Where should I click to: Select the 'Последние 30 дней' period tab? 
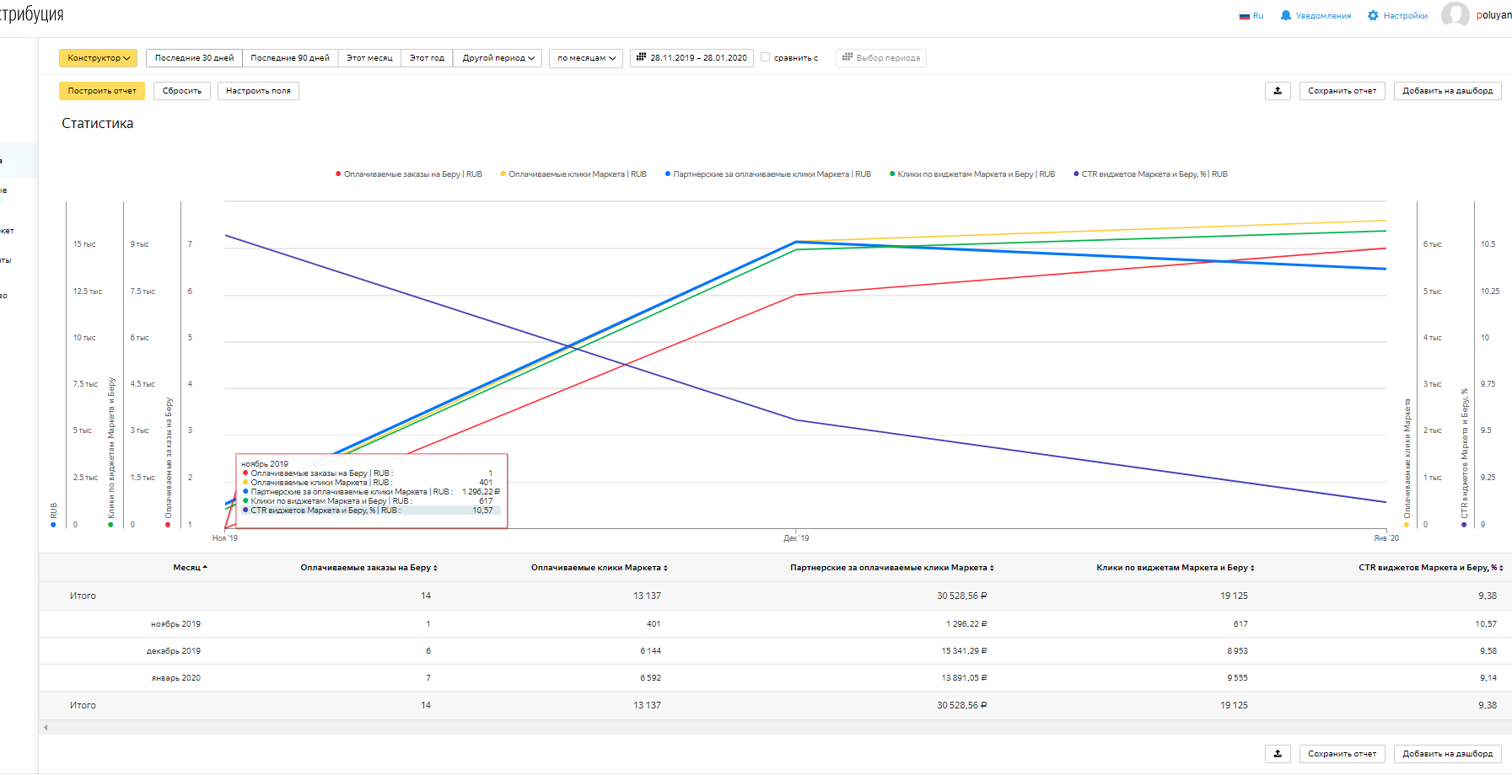pos(194,58)
